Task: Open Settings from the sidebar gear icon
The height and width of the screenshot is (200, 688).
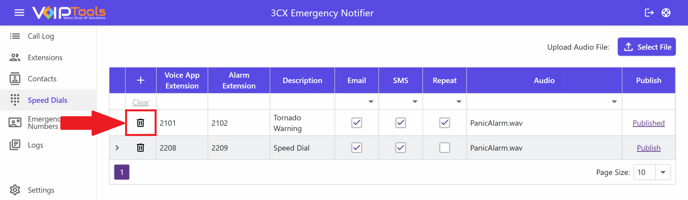Action: pyautogui.click(x=15, y=190)
